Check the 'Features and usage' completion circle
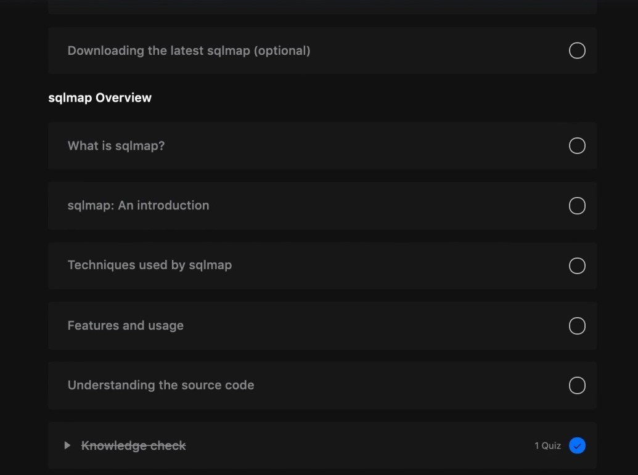 pos(577,326)
